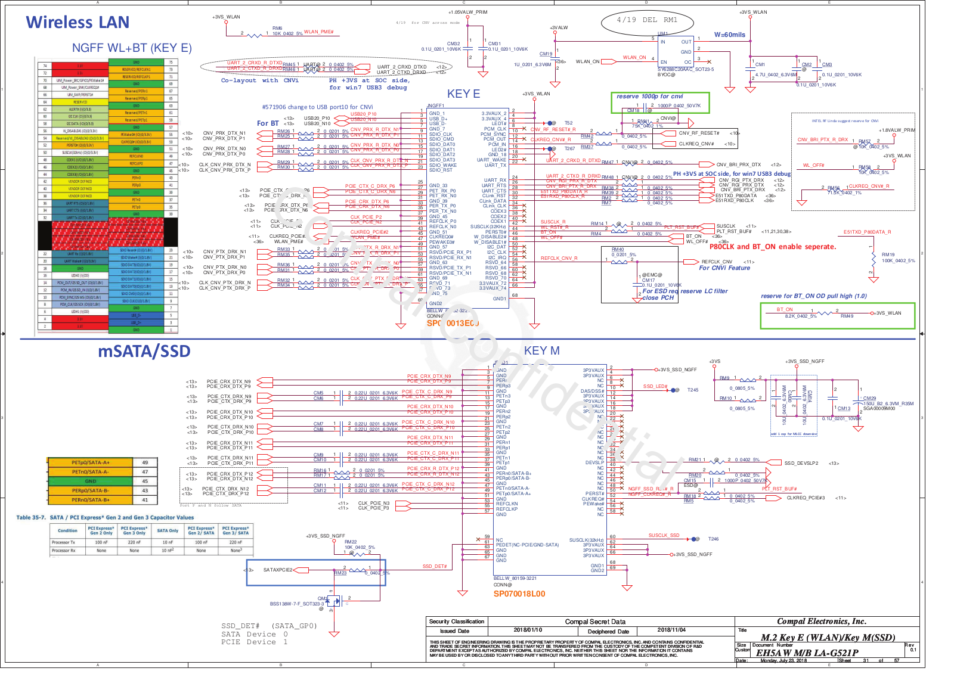Click the "SSD_DET# (SATA_GP0)" note
Screen dimensions: 954x674
269,626
